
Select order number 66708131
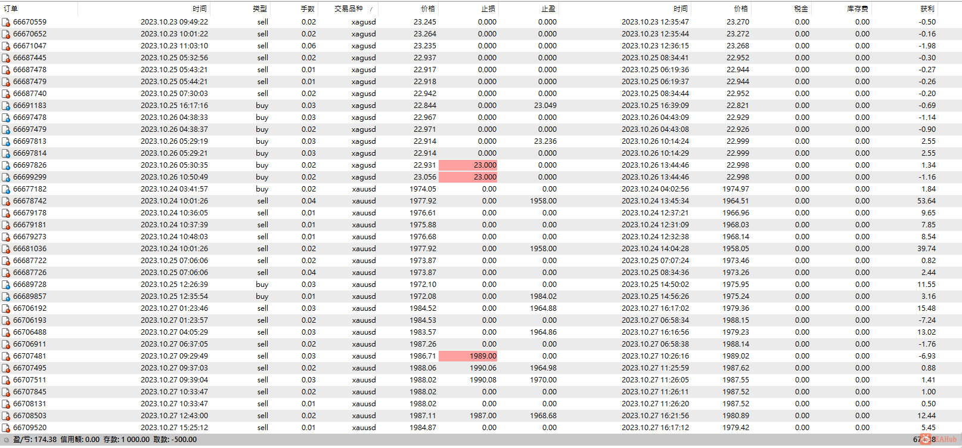click(30, 404)
